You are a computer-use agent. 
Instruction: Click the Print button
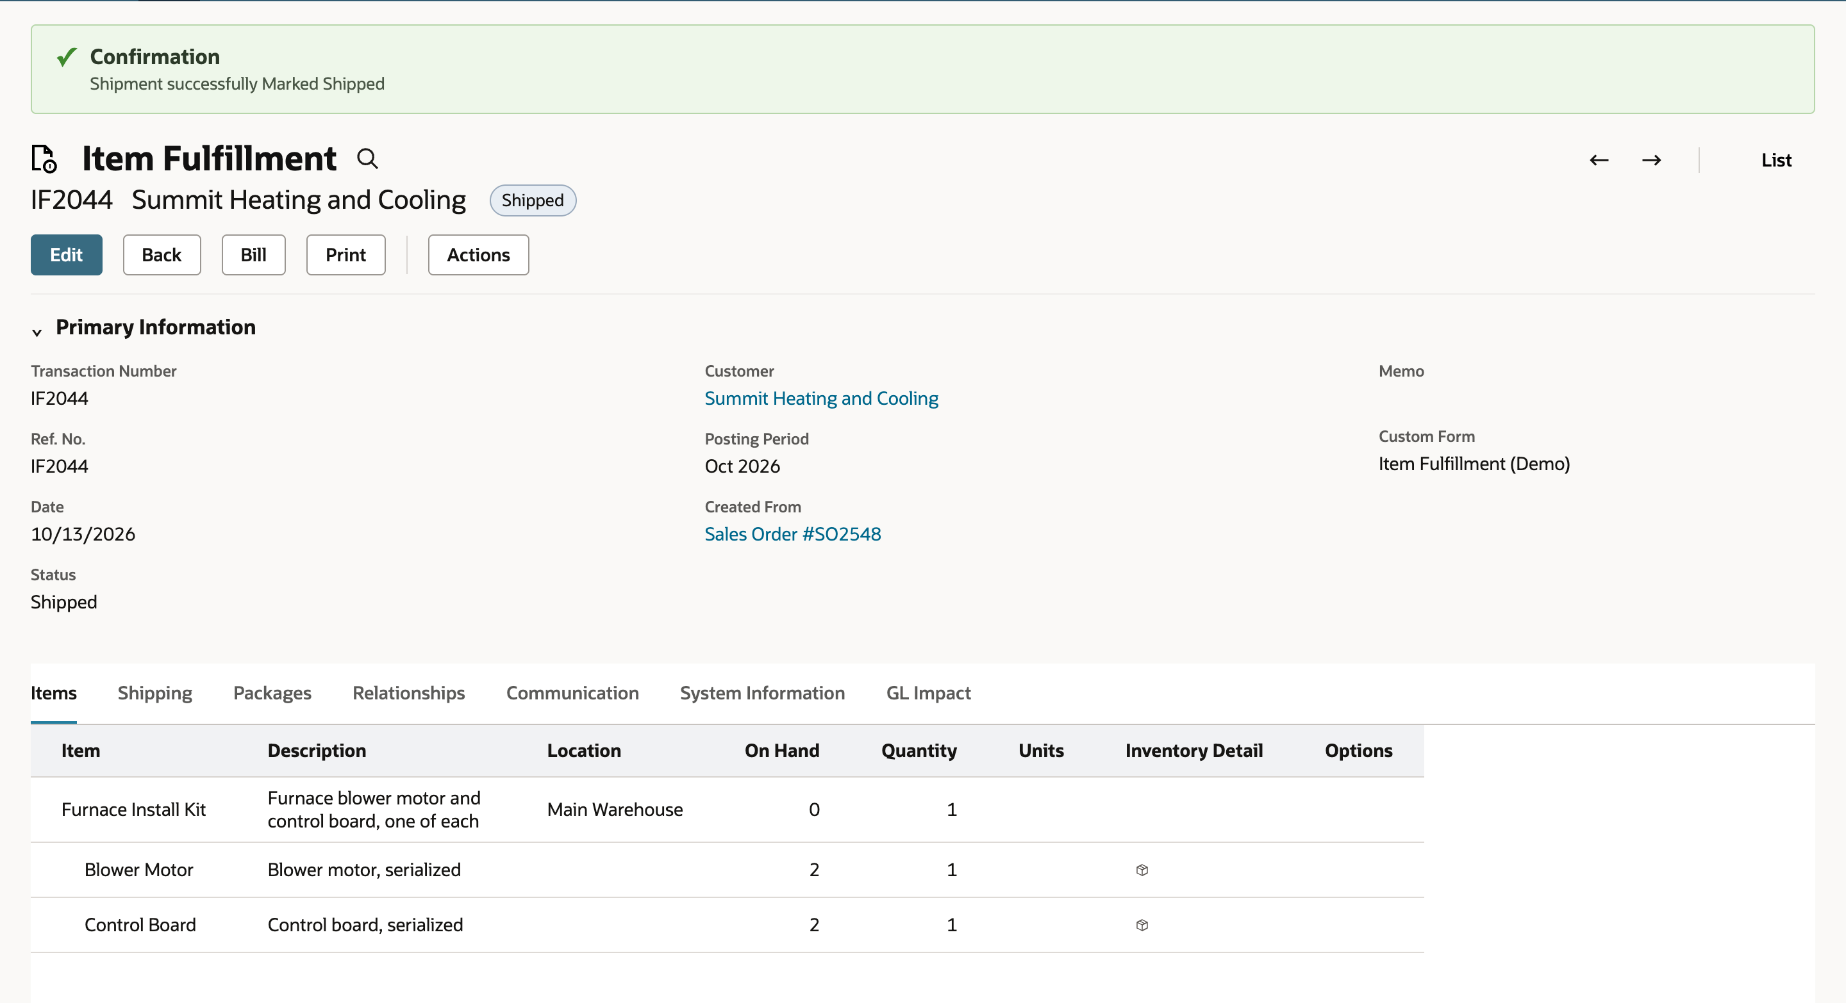(x=346, y=255)
